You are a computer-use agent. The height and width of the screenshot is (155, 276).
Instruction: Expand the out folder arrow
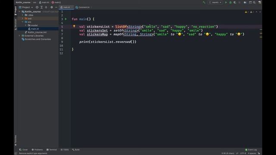(22, 19)
